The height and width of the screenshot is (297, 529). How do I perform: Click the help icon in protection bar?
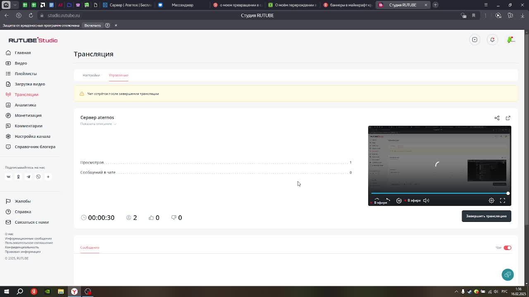pyautogui.click(x=107, y=26)
